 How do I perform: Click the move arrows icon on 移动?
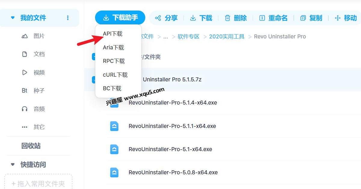(338, 18)
